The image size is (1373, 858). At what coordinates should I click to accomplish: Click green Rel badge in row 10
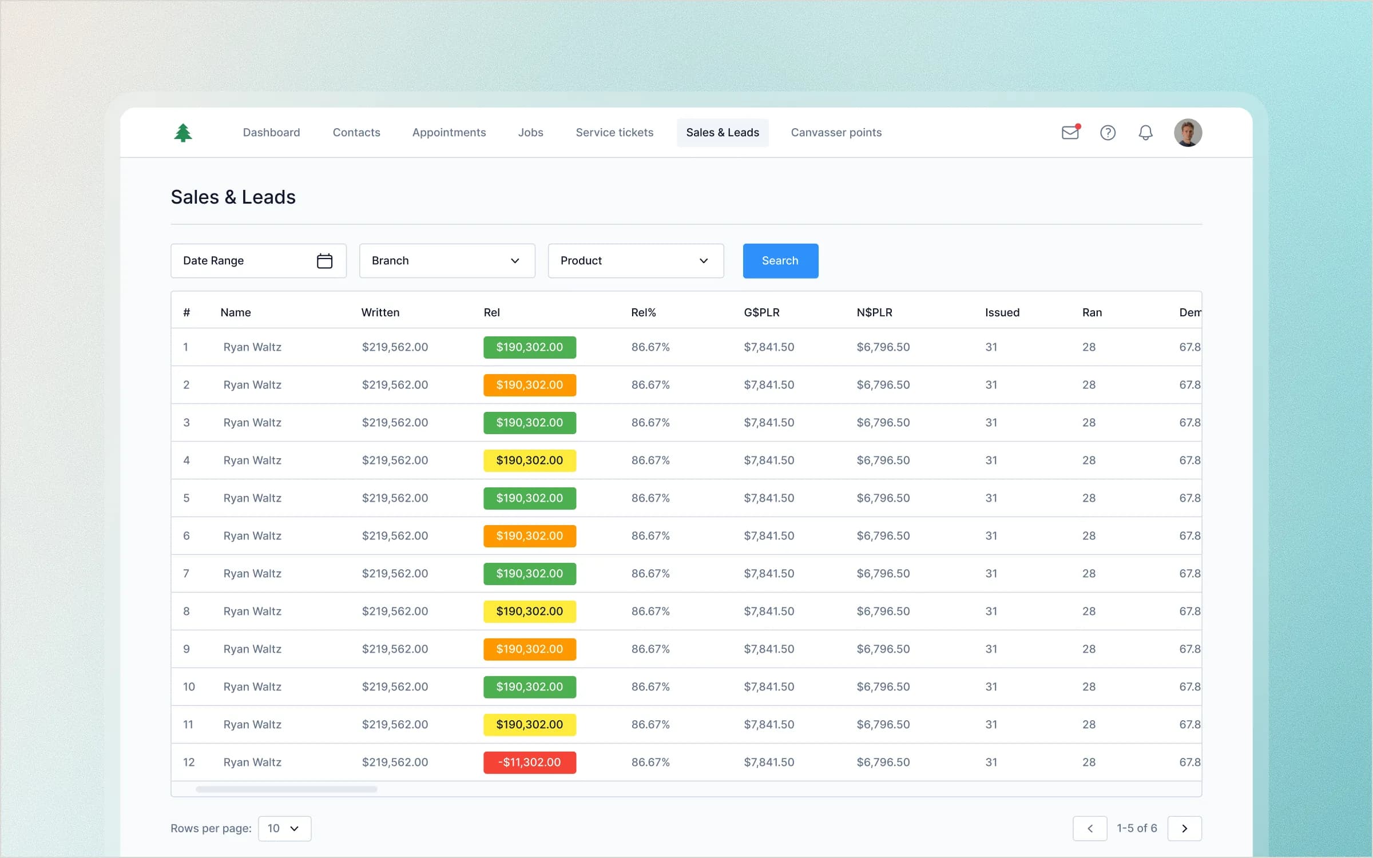[x=530, y=687]
